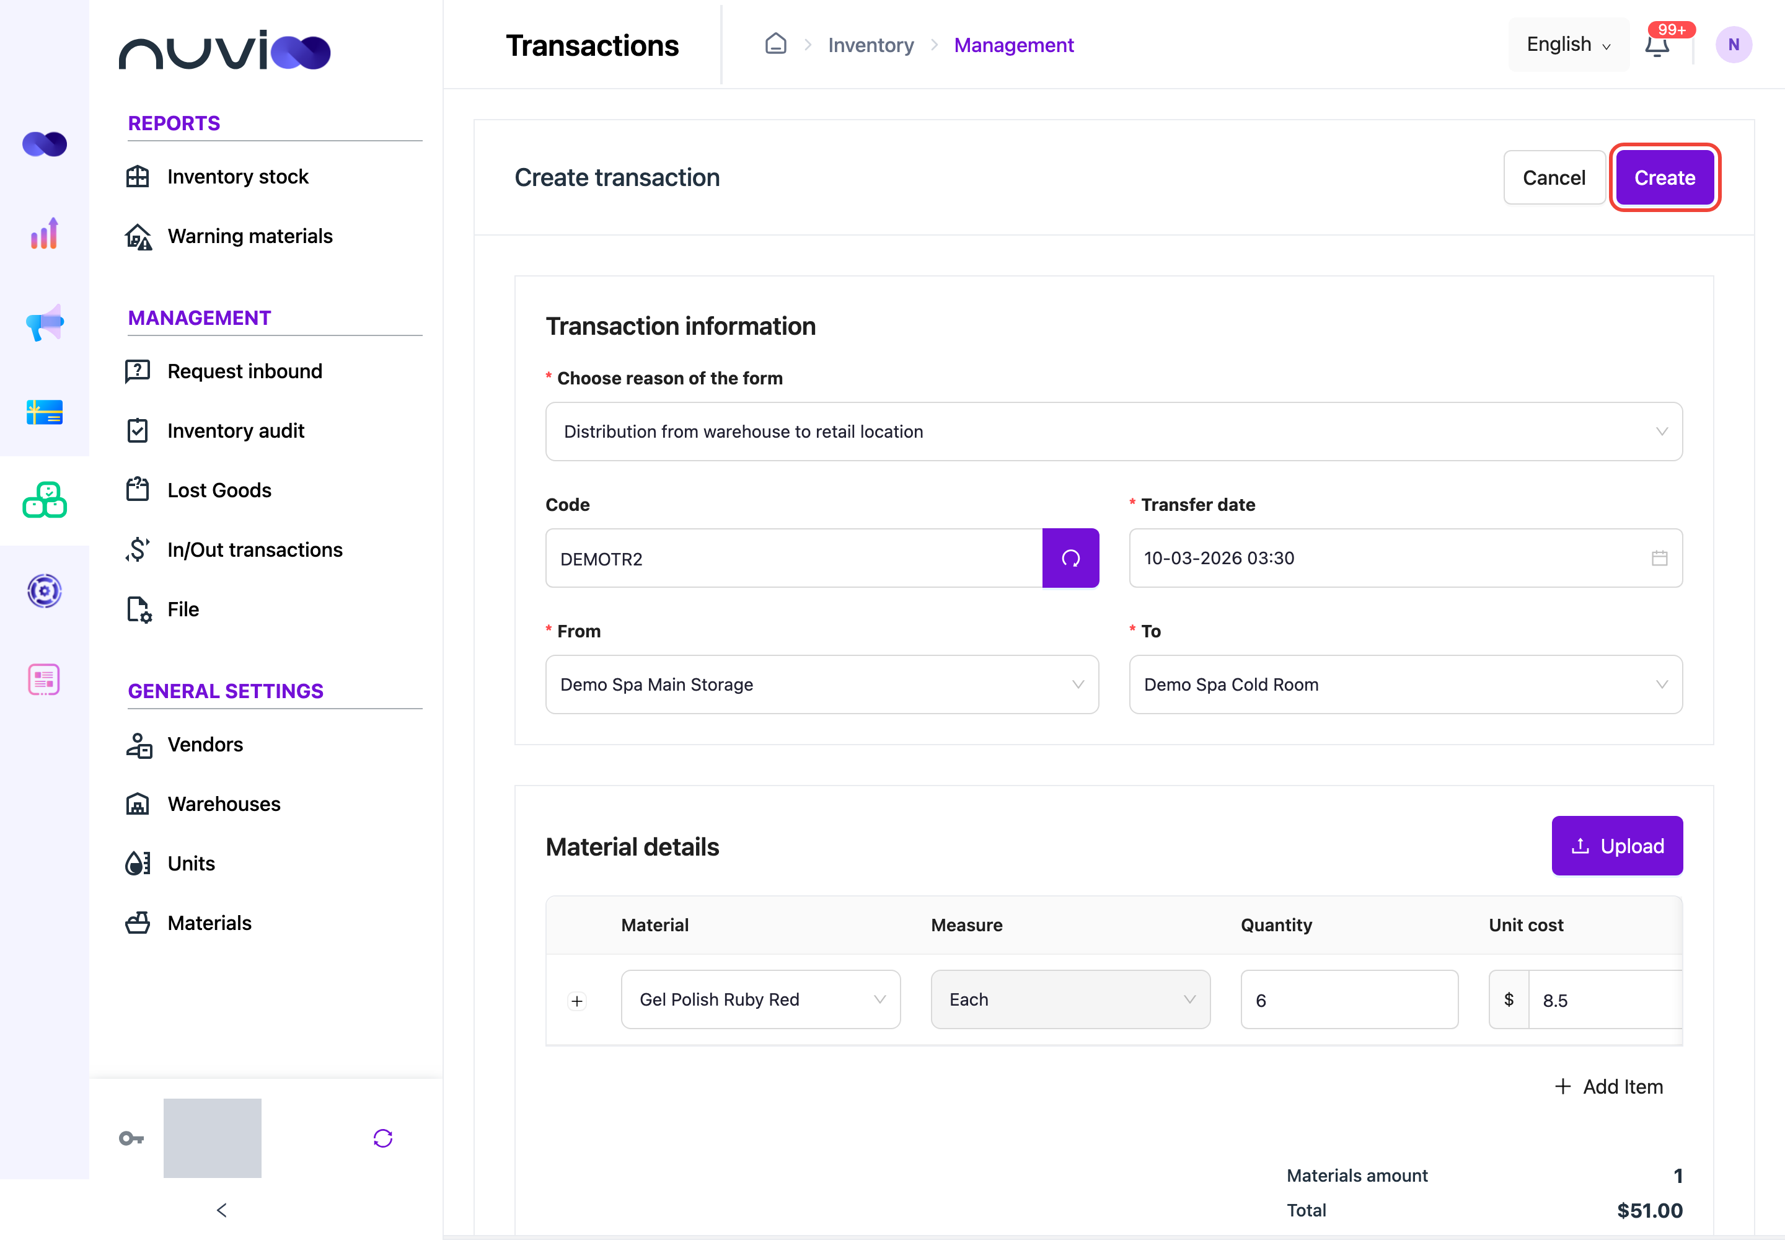Click the Cancel button
The height and width of the screenshot is (1240, 1785).
[x=1554, y=177]
